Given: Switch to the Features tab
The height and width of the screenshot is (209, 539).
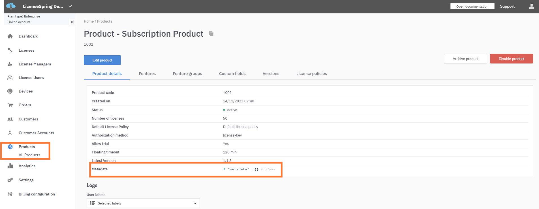Looking at the screenshot, I should [147, 74].
